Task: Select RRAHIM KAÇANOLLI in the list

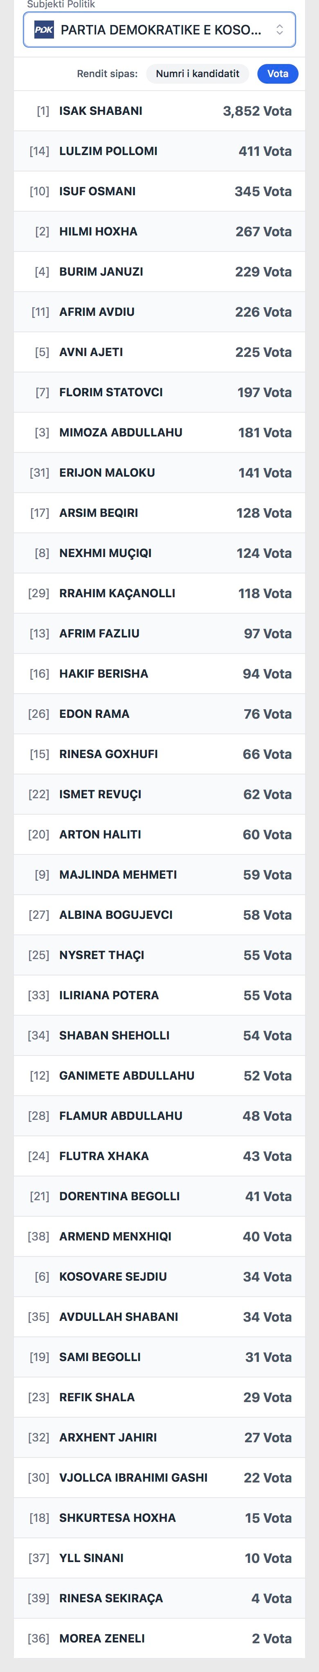Action: click(x=159, y=593)
